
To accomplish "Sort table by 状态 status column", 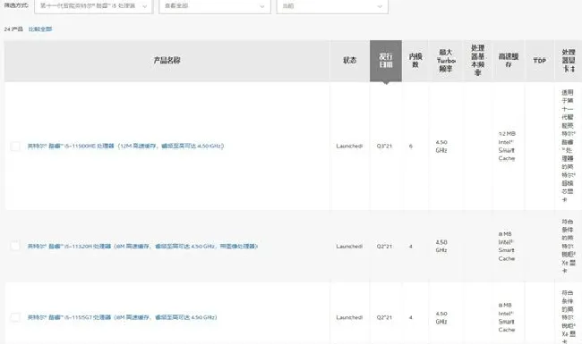I will tap(349, 61).
